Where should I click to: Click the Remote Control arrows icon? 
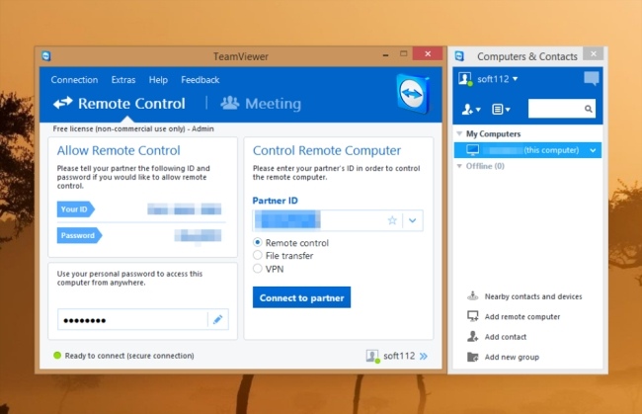coord(62,103)
